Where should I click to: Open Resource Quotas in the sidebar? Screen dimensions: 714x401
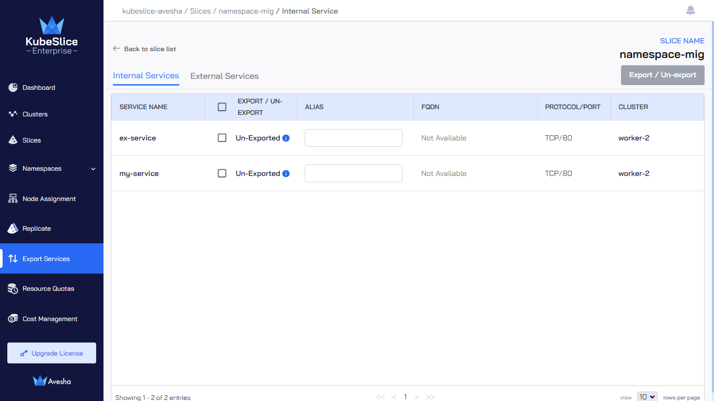52,288
